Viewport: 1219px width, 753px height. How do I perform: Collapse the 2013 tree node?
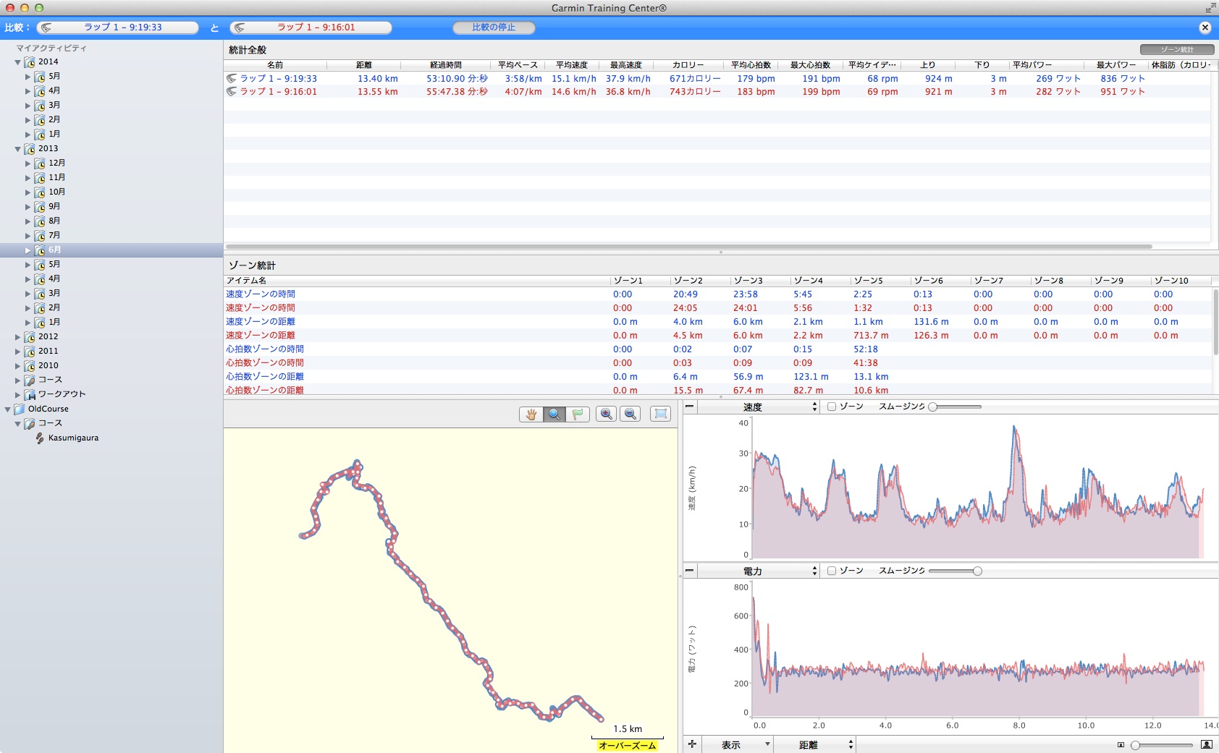[x=18, y=149]
